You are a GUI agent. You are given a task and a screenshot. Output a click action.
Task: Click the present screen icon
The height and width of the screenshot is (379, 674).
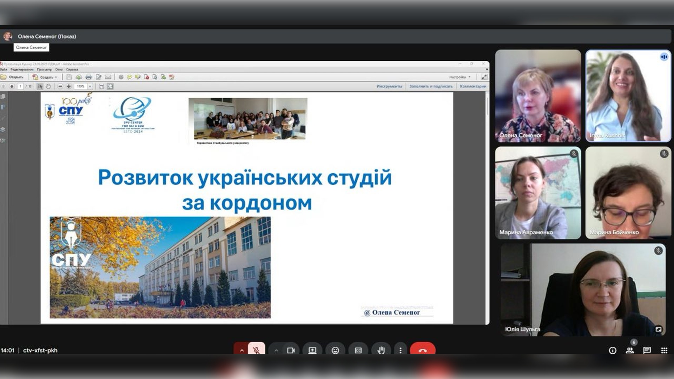coord(312,350)
